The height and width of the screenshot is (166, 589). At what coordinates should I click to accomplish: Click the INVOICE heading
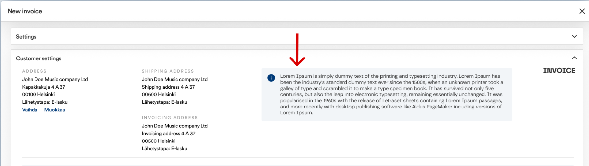tap(559, 71)
